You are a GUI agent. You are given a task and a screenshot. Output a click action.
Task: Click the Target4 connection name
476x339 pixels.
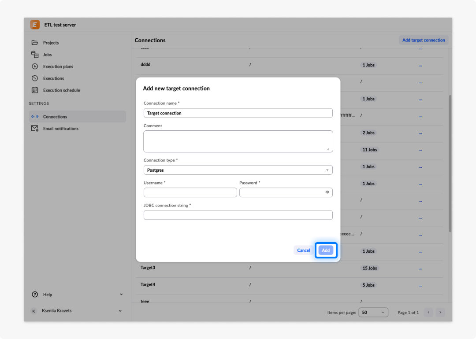click(148, 284)
